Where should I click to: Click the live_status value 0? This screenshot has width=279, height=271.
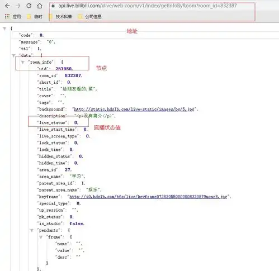[x=76, y=123]
